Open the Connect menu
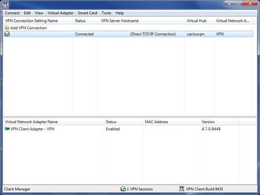Image resolution: width=260 pixels, height=195 pixels. click(12, 13)
